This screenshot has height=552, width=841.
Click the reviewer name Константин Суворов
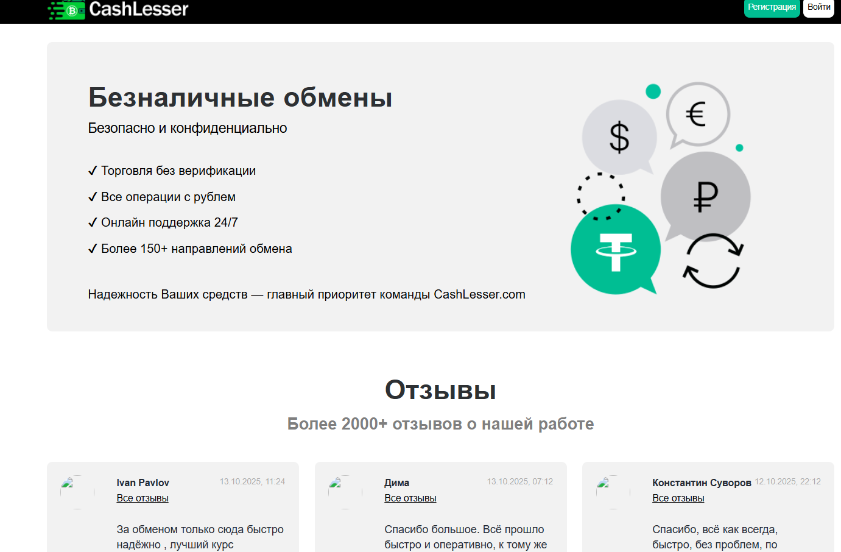click(x=702, y=483)
